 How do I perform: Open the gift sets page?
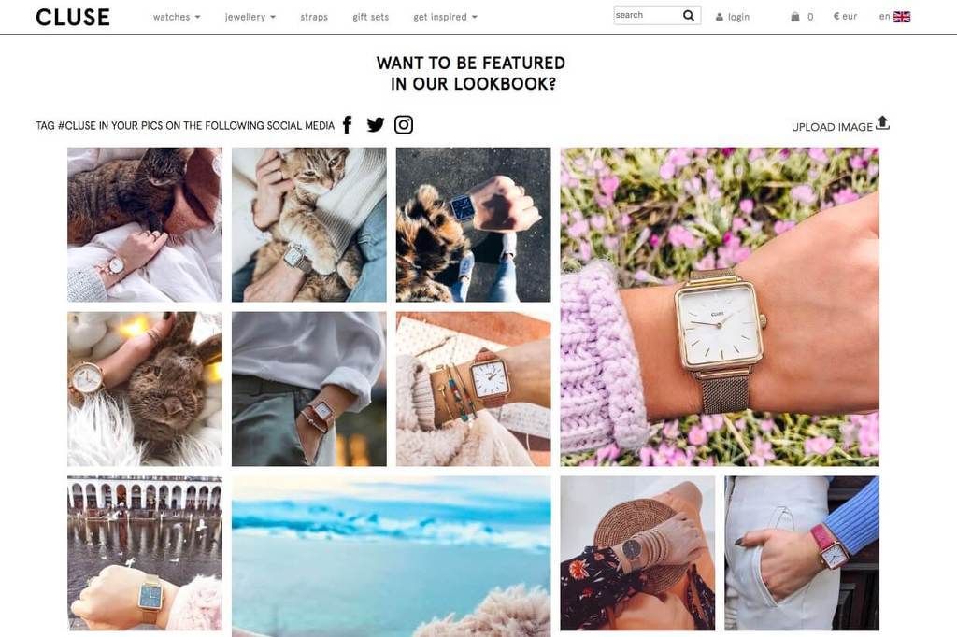370,17
